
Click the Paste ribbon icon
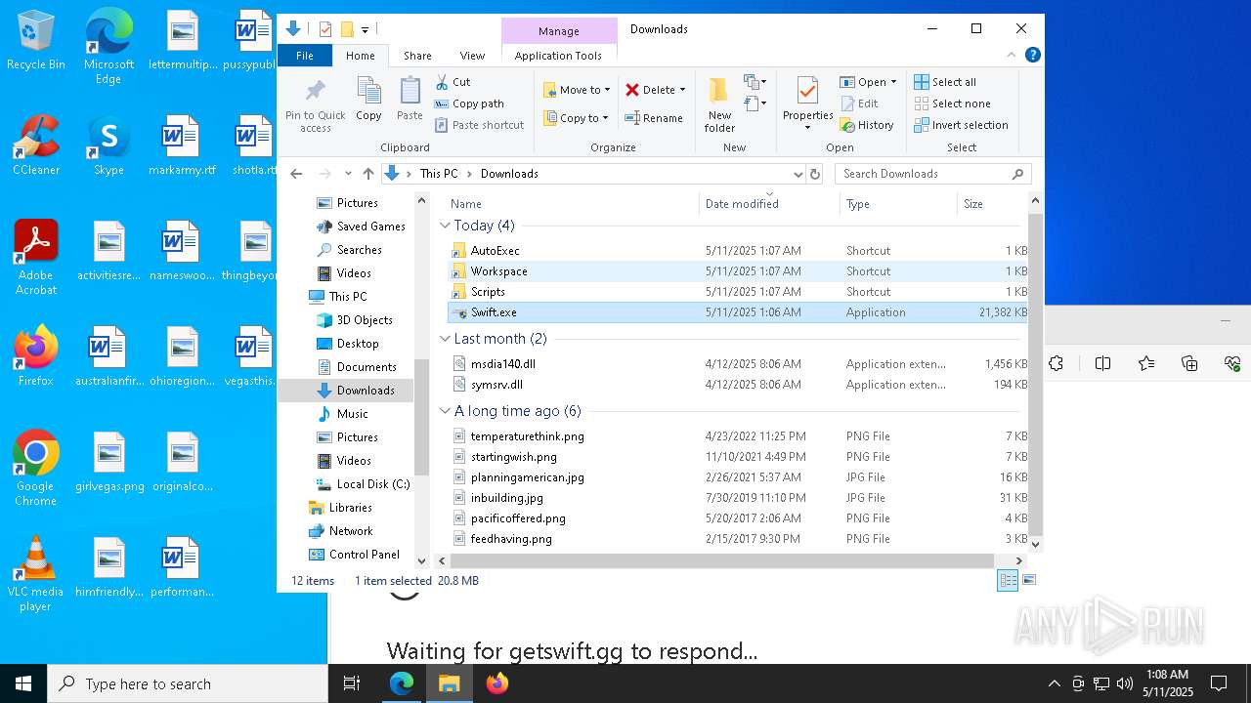[410, 100]
